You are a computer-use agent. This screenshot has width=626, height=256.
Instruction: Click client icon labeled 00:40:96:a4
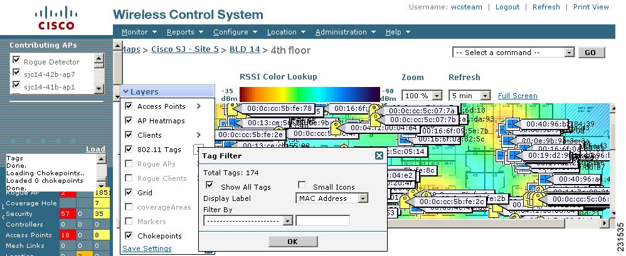[x=544, y=179]
